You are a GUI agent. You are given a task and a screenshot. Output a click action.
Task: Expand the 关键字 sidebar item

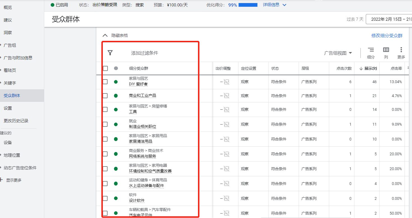[1, 83]
